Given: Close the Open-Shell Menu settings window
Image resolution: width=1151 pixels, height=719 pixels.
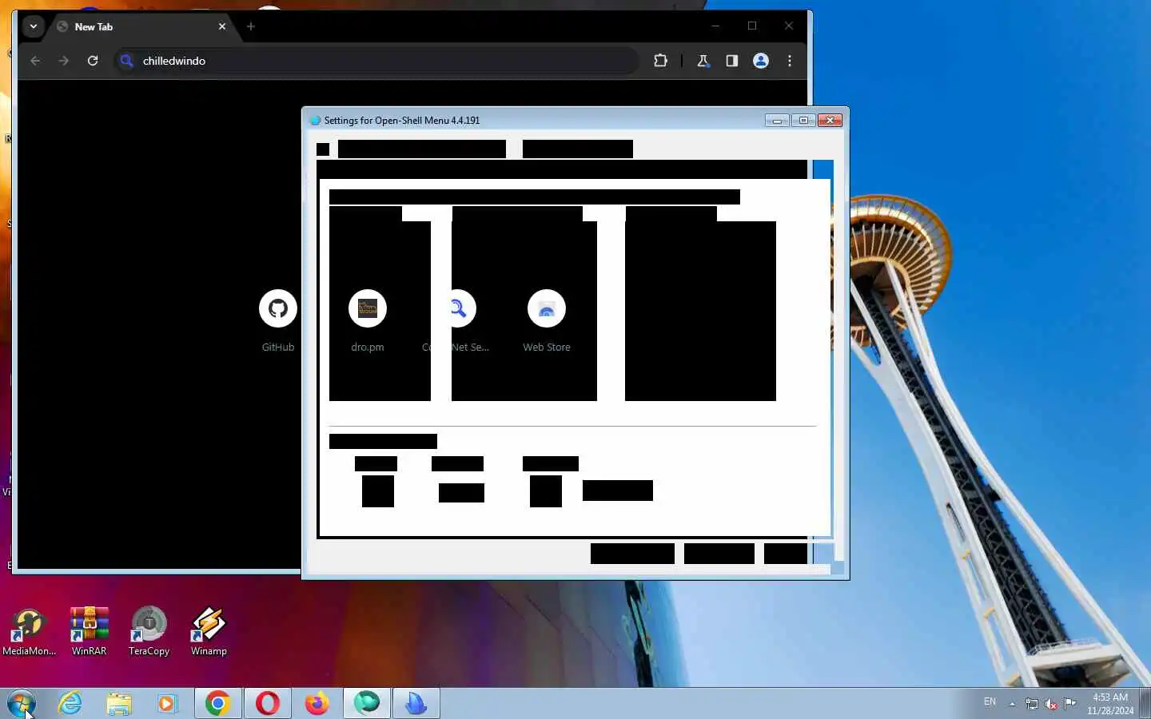Looking at the screenshot, I should pos(830,121).
